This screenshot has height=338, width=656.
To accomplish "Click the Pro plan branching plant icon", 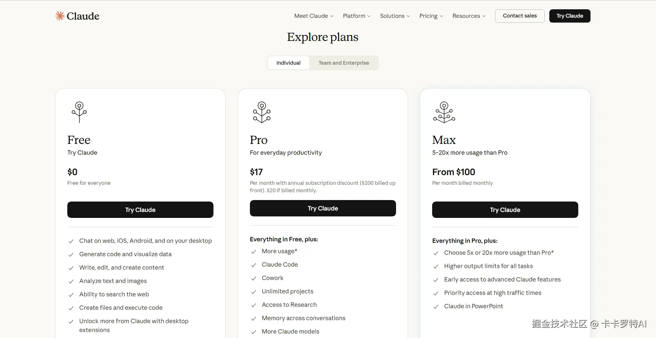I will coord(262,112).
